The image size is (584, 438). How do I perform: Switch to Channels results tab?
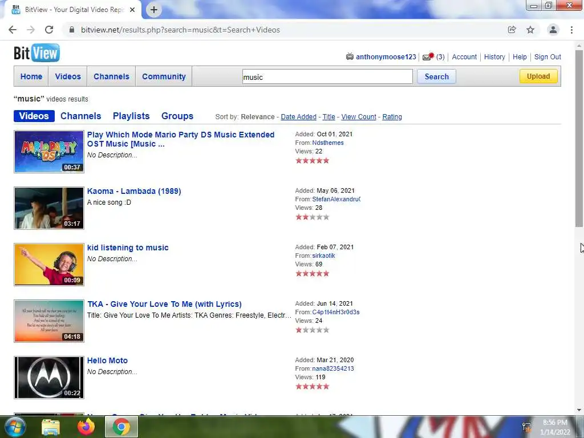click(81, 116)
